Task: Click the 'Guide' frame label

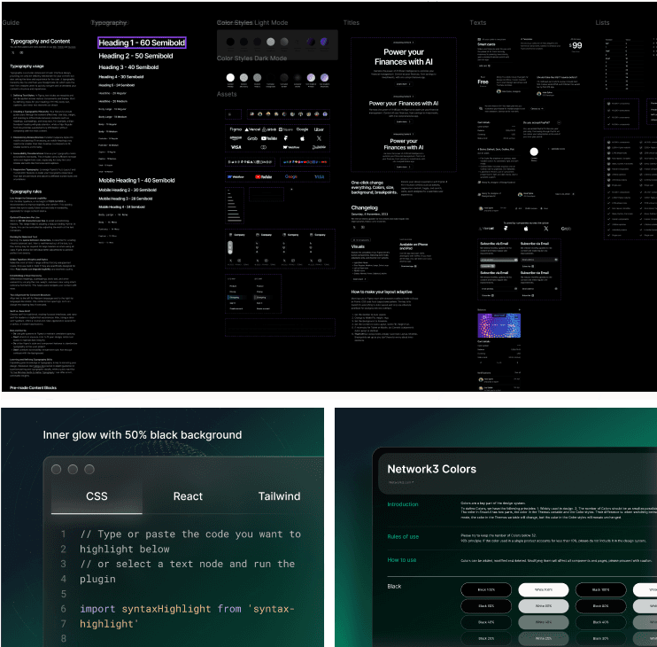Action: coord(11,23)
